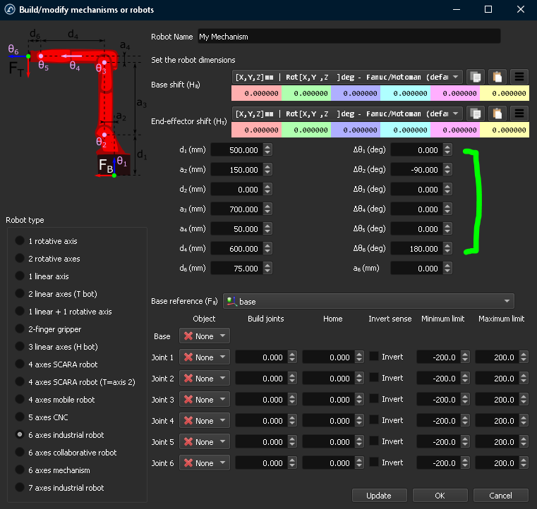Open the Base shift options menu icon
The height and width of the screenshot is (509, 537).
(x=519, y=77)
